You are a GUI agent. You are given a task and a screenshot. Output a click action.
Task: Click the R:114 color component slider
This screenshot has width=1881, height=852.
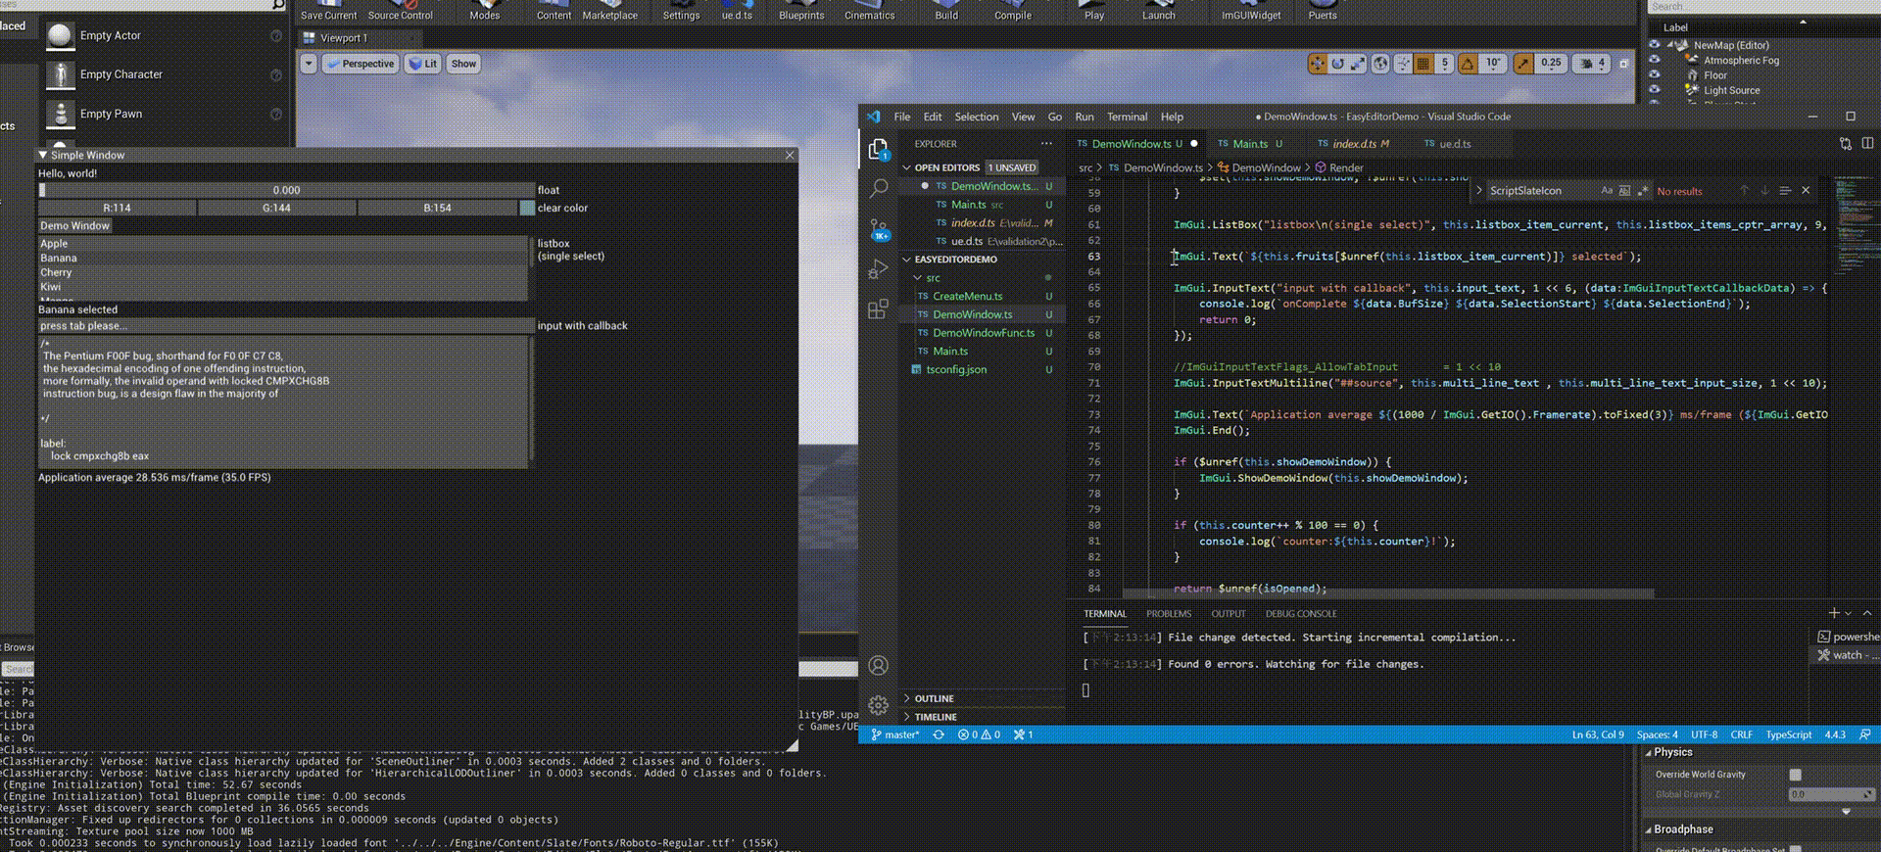[x=118, y=208]
